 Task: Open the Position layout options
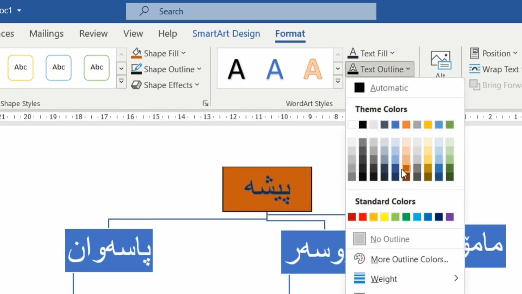coord(494,53)
